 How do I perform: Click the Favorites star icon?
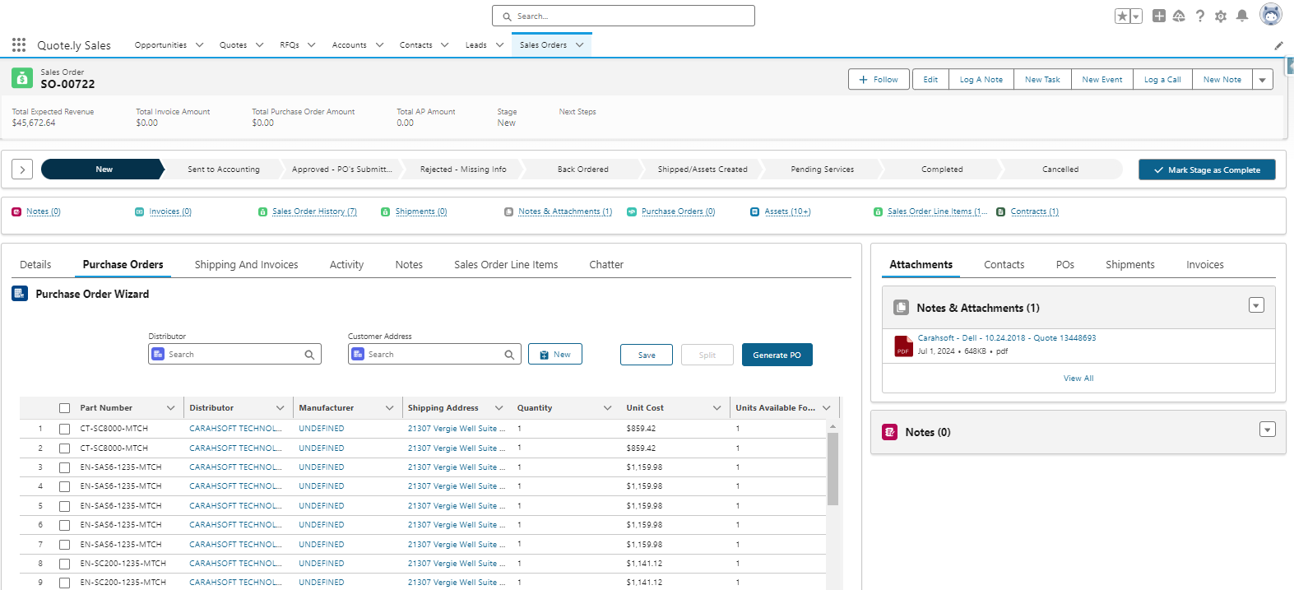pyautogui.click(x=1122, y=16)
